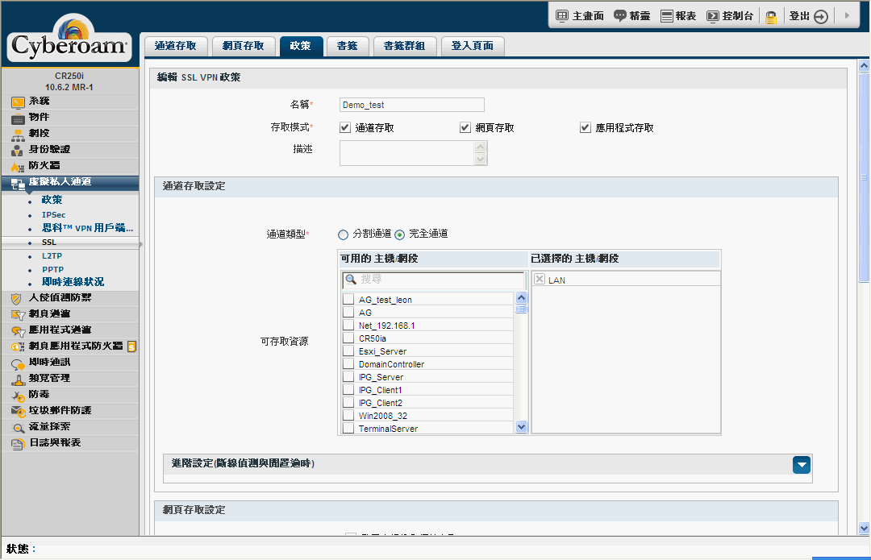Open the 網段 network menu icon
Image resolution: width=871 pixels, height=560 pixels.
click(18, 135)
